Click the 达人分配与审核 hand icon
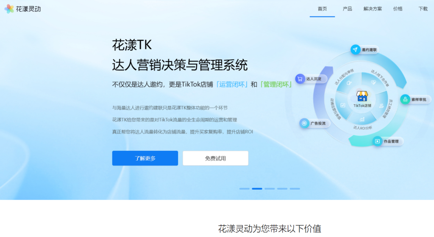This screenshot has height=237, width=434. [x=349, y=83]
